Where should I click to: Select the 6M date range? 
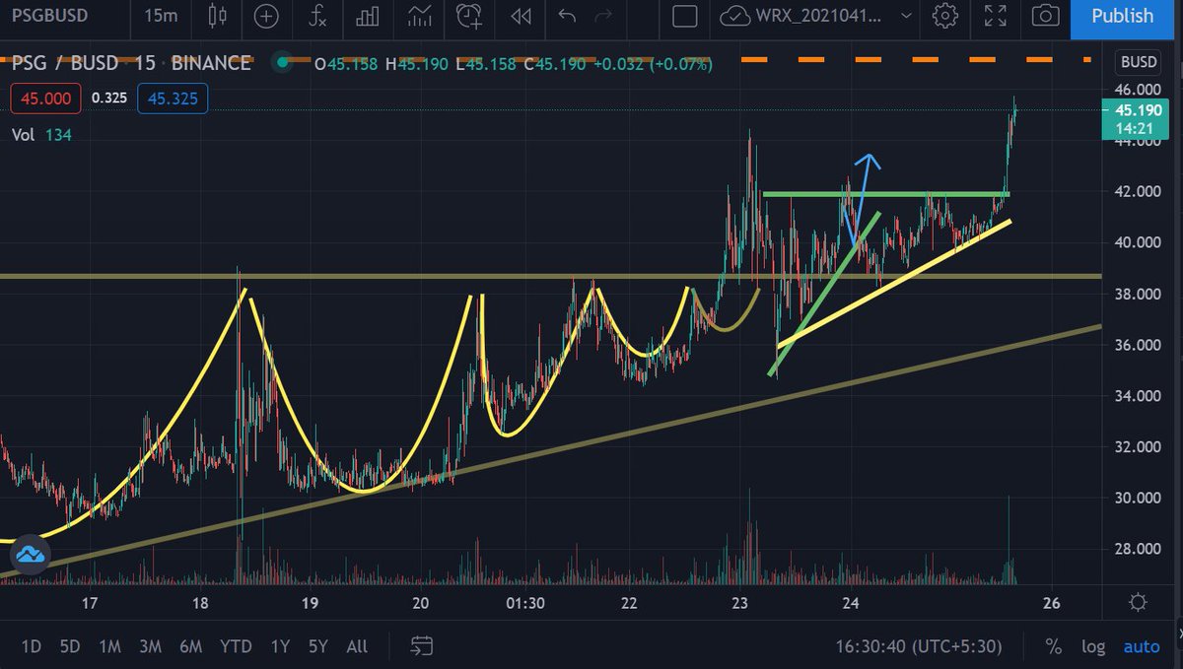[190, 646]
